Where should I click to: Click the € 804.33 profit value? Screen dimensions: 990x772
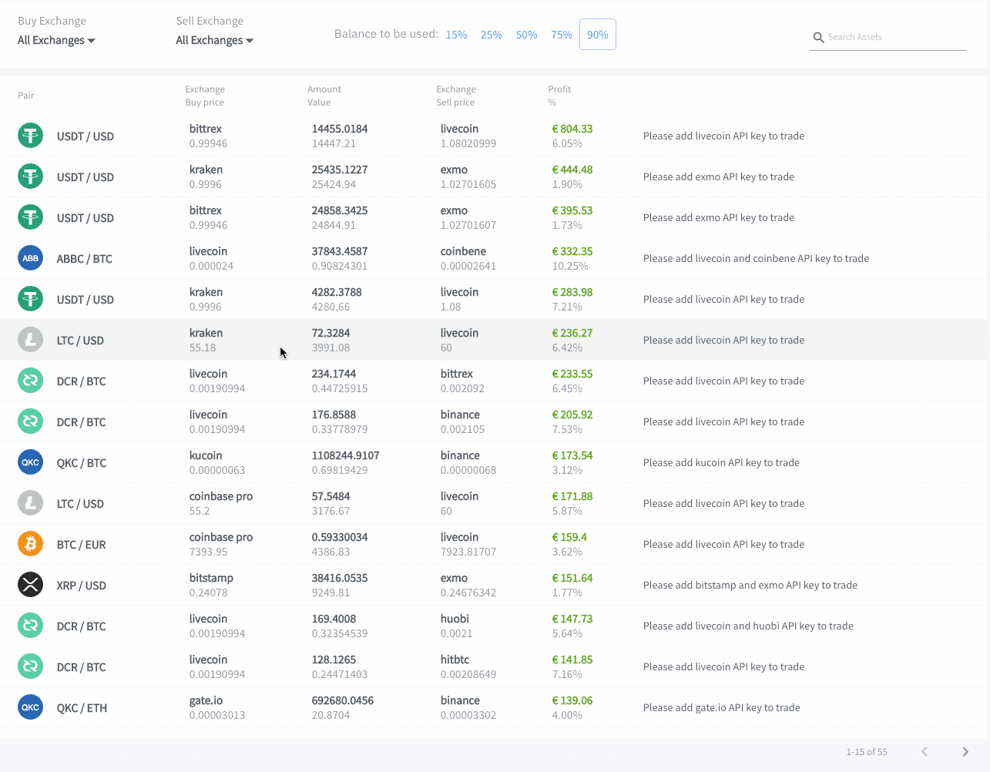click(x=572, y=129)
